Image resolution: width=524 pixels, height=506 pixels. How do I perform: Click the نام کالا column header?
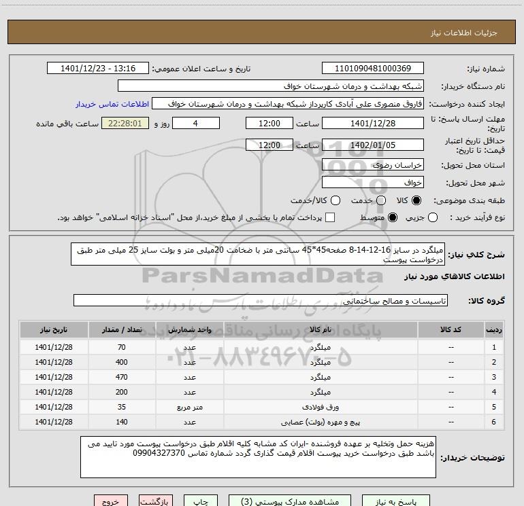click(x=321, y=329)
